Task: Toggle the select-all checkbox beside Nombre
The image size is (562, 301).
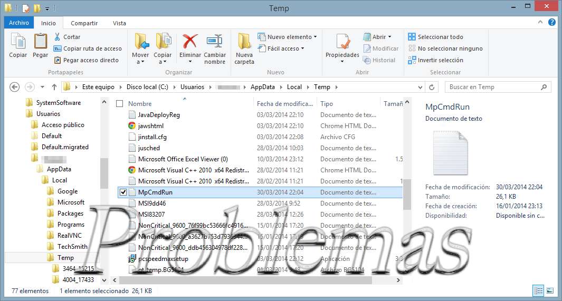Action: (120, 104)
